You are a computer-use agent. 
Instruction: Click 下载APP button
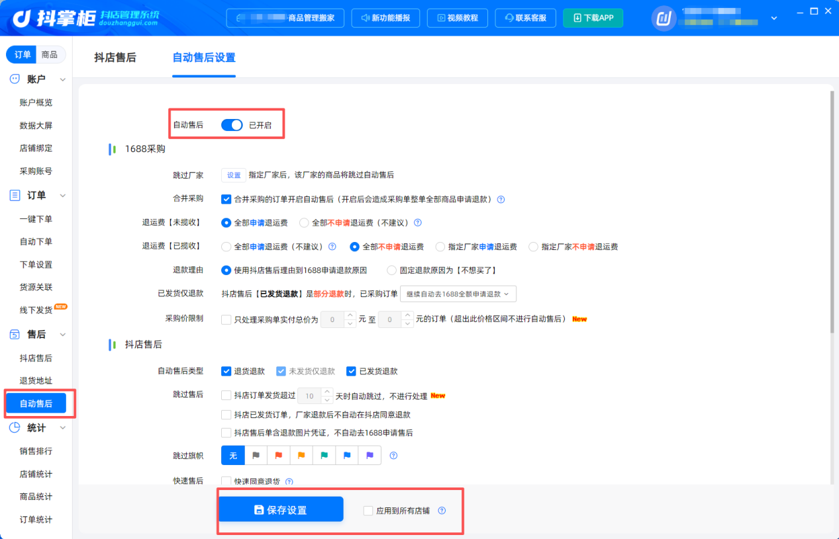[x=593, y=18]
